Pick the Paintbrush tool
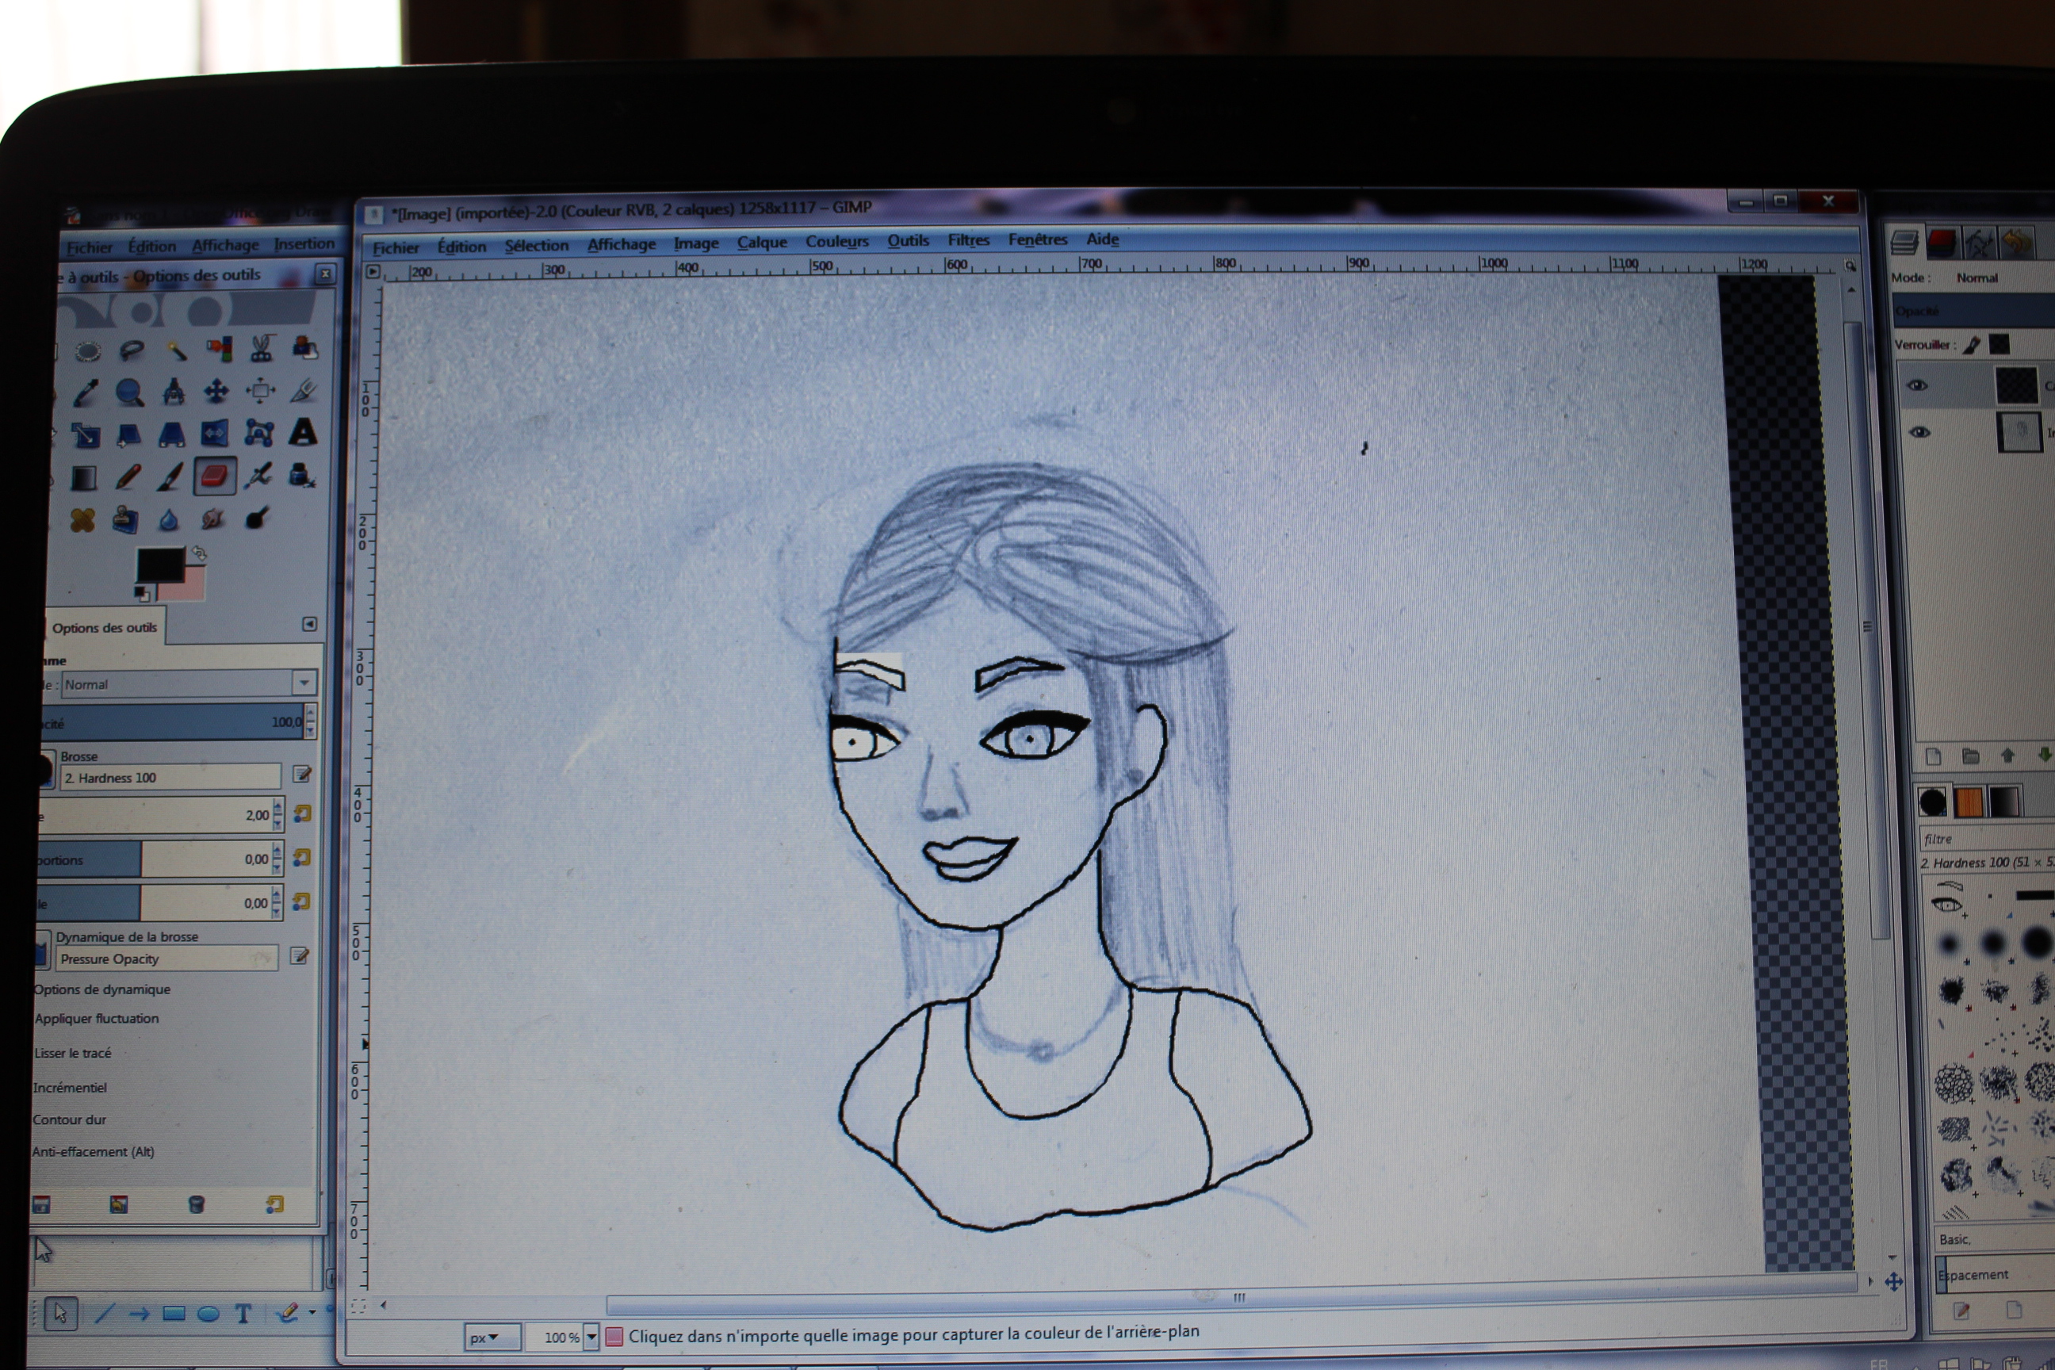The image size is (2055, 1370). coord(171,478)
